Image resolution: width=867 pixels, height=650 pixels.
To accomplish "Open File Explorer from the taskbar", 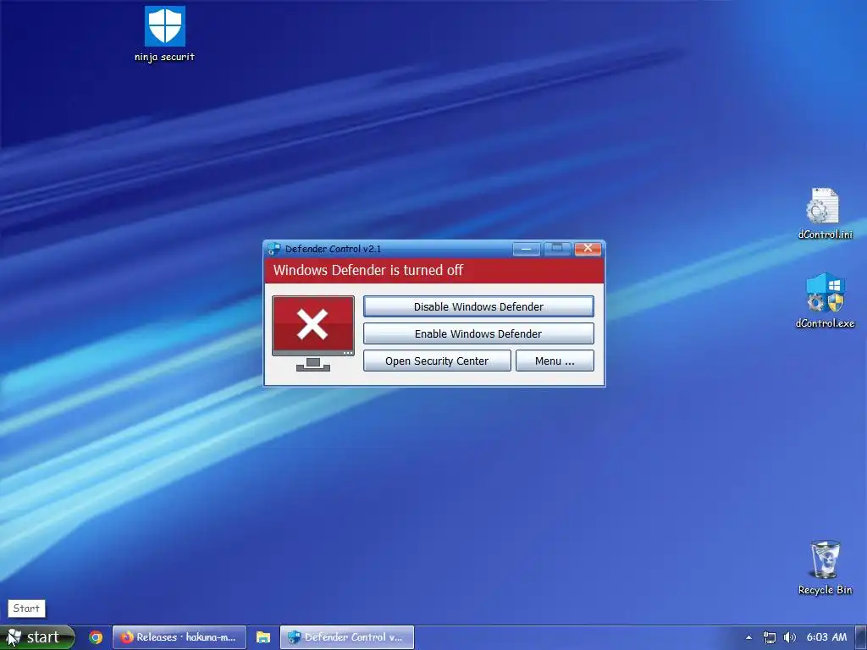I will tap(263, 637).
